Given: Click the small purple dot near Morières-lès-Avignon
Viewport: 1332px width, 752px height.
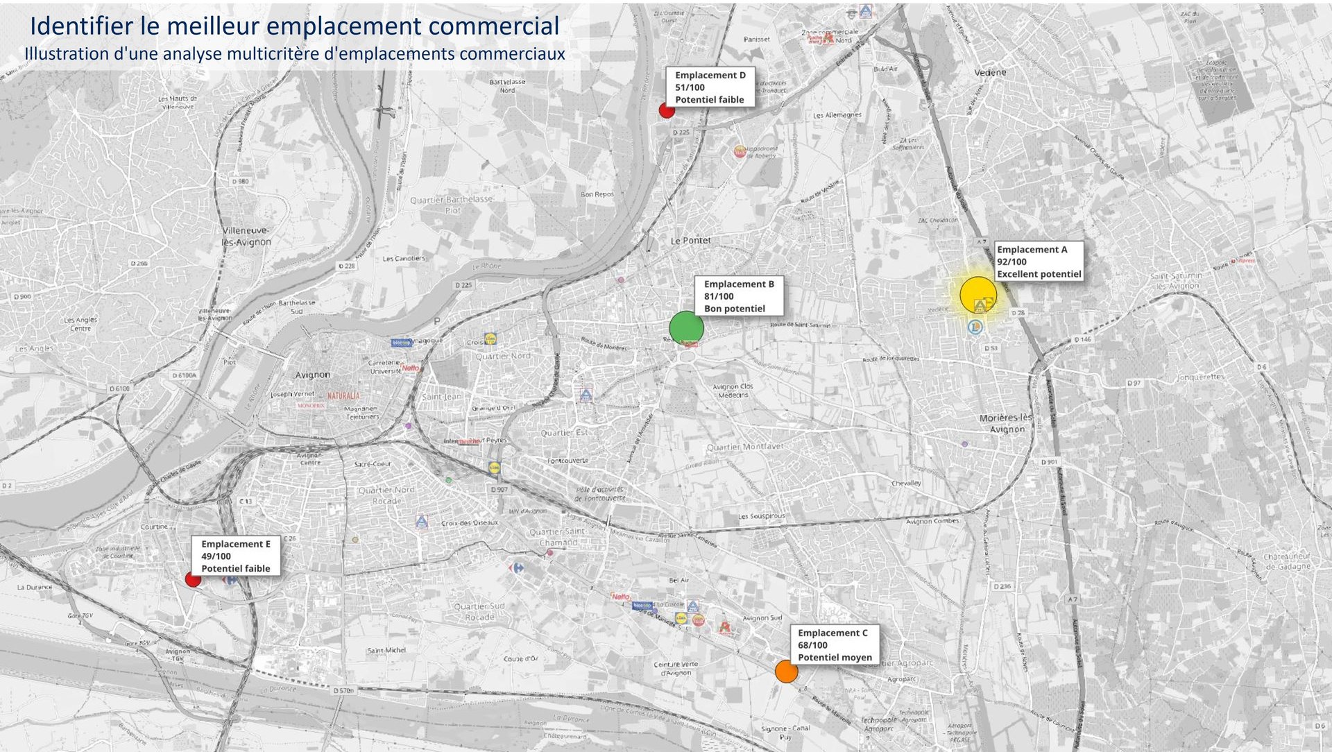Looking at the screenshot, I should (x=964, y=443).
